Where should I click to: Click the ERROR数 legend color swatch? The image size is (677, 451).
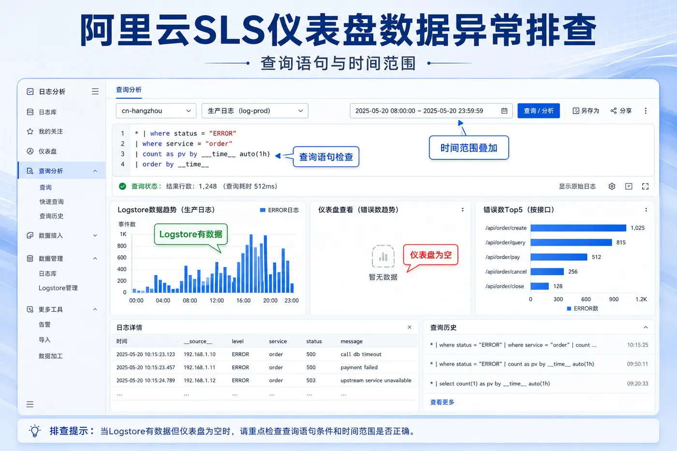click(x=569, y=308)
